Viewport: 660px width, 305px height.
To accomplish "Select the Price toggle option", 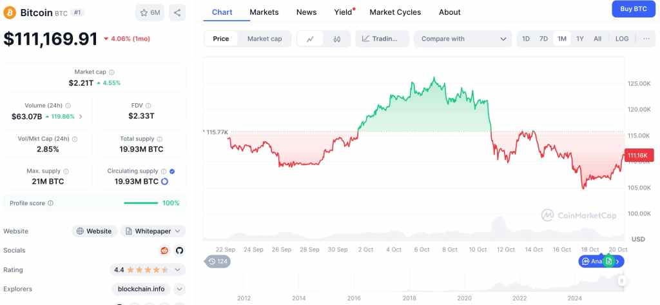I will (x=221, y=39).
